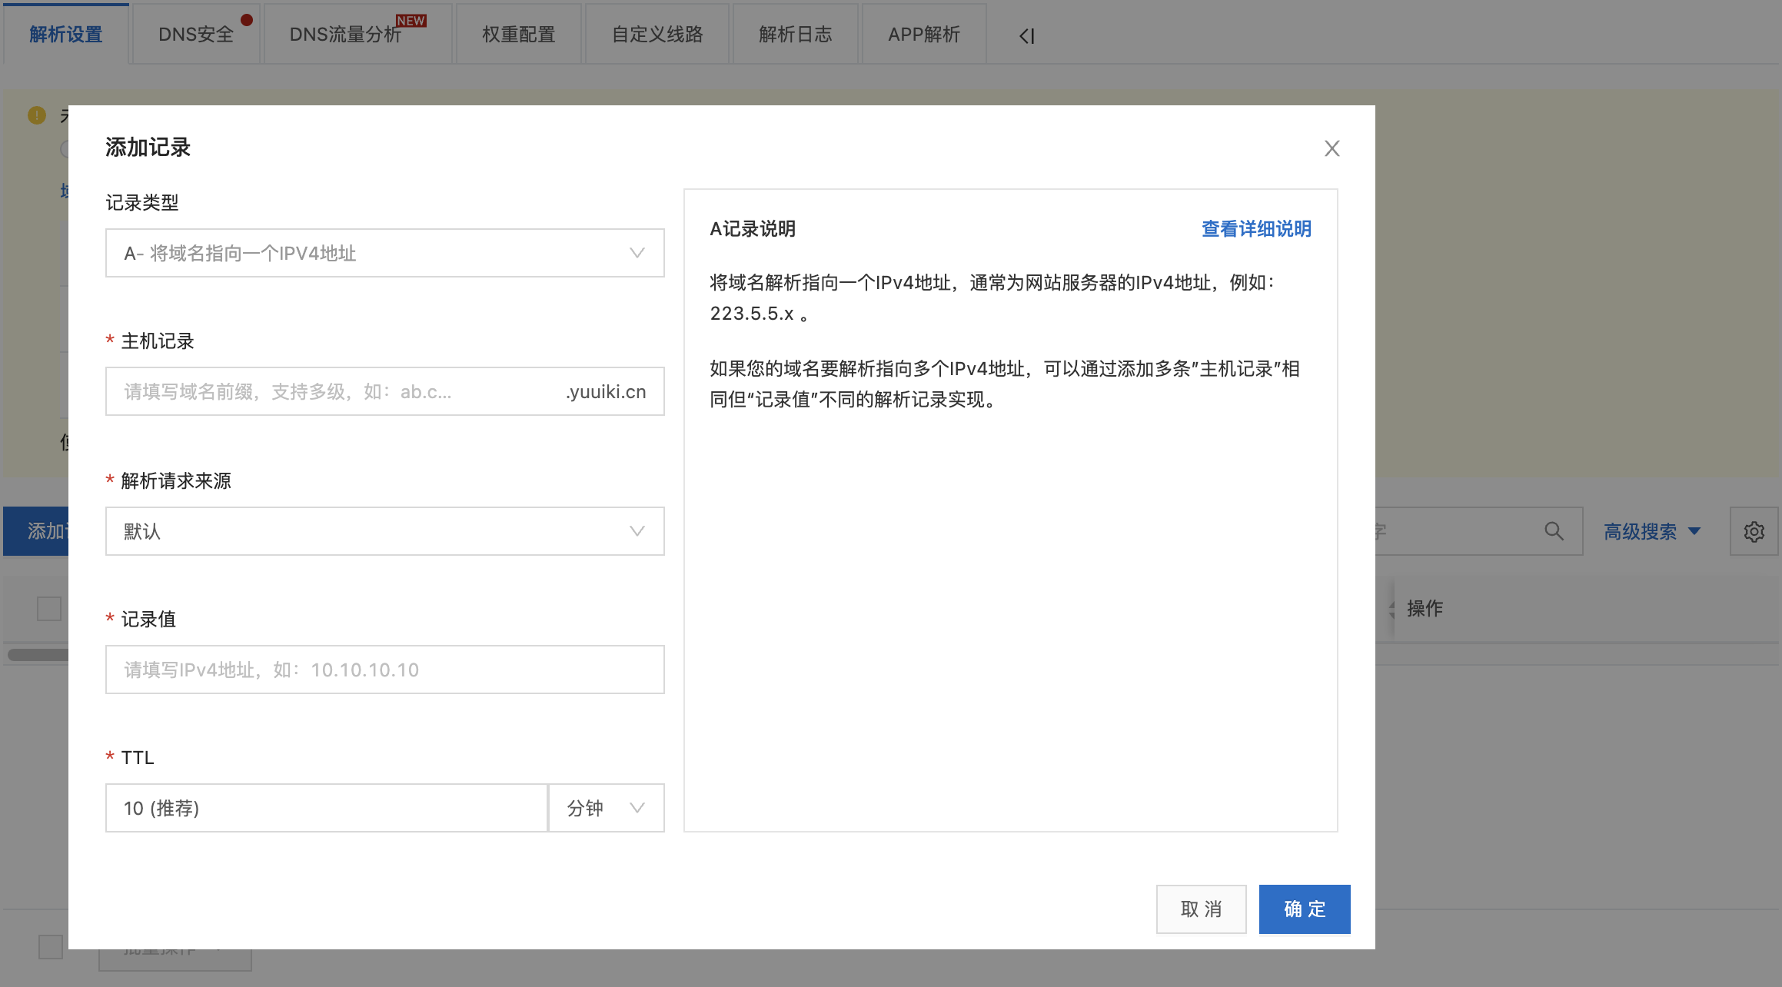The width and height of the screenshot is (1782, 987).
Task: Switch to the 权重配置 tab
Action: coord(518,35)
